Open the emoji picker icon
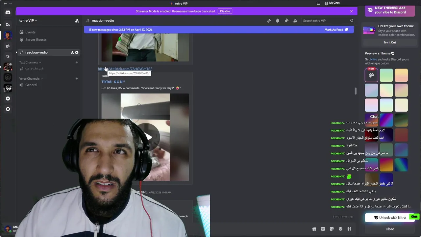 pyautogui.click(x=340, y=229)
